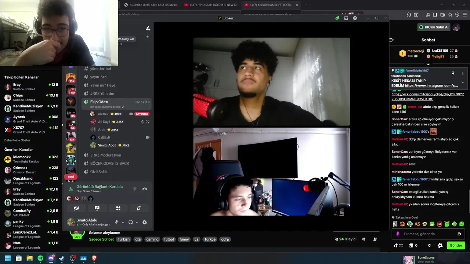
Task: Open a new browser tab
Action: 306,5
